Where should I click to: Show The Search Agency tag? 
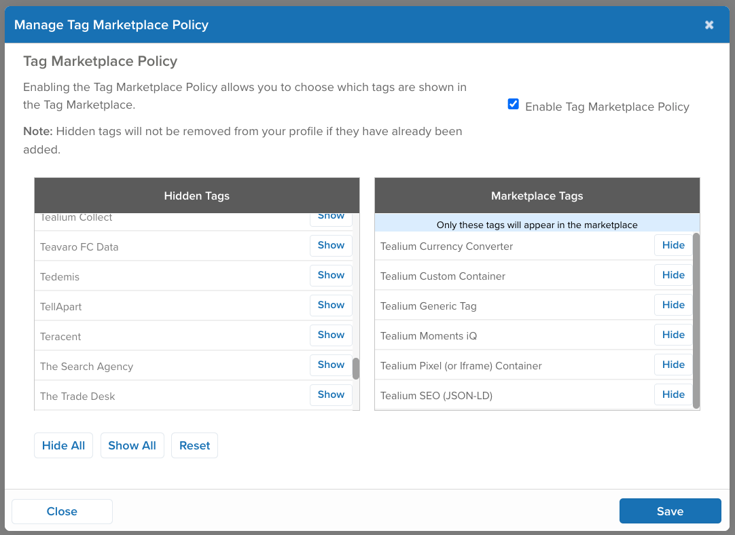tap(331, 365)
